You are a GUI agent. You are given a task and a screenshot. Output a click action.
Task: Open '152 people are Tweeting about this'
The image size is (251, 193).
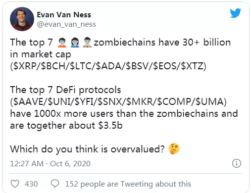coord(128,184)
